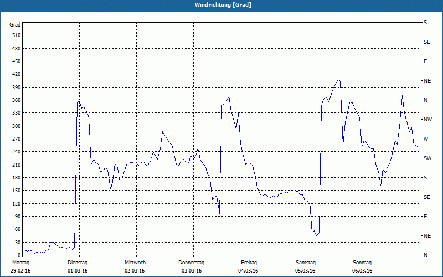Click the y-axis value '270'

(x=17, y=139)
